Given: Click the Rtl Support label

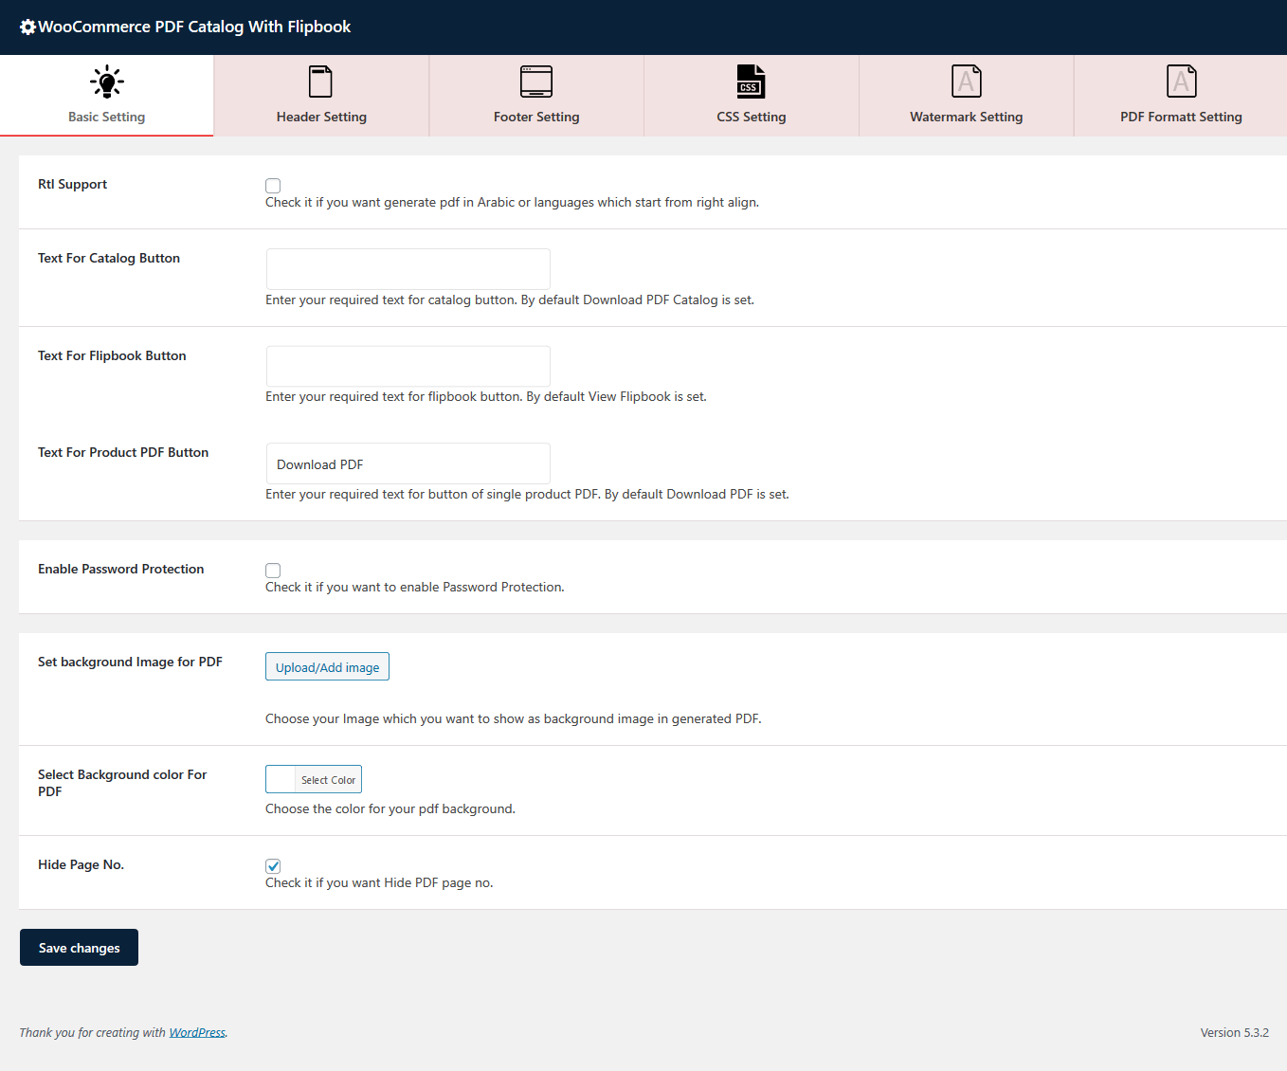Looking at the screenshot, I should (x=72, y=184).
